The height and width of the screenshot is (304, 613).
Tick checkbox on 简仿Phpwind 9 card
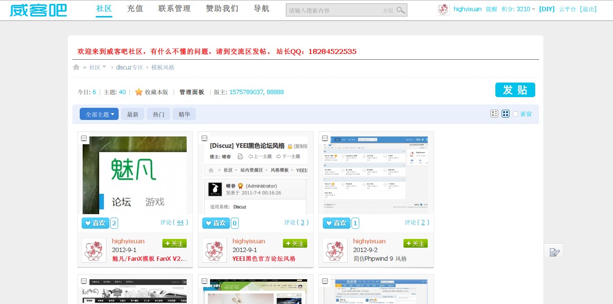tap(325, 138)
